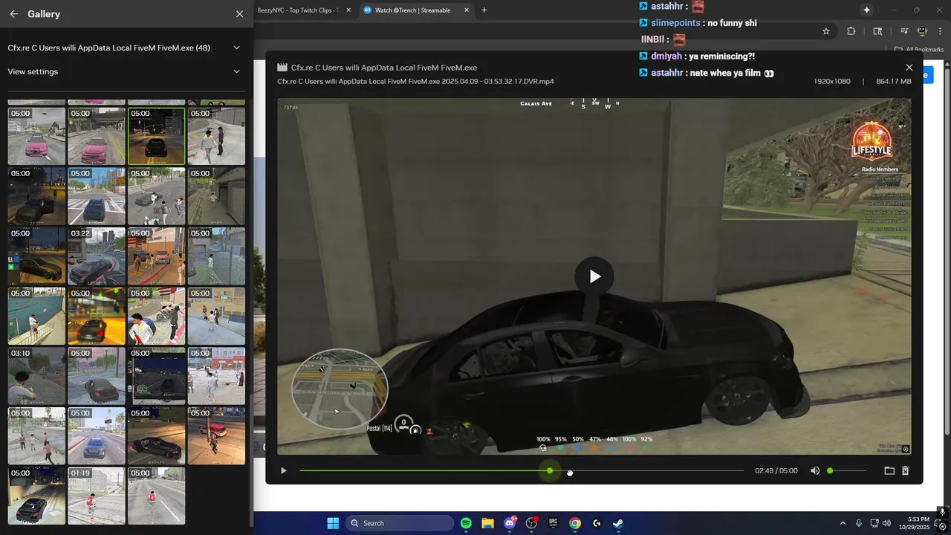Image resolution: width=951 pixels, height=535 pixels.
Task: Click the video file name ending DVR.mp4
Action: [x=415, y=81]
